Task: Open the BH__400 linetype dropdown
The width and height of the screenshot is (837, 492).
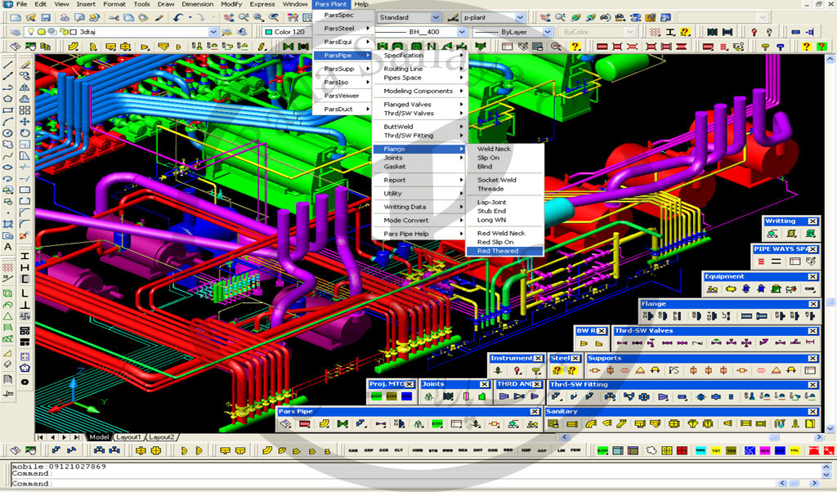Action: [x=462, y=32]
